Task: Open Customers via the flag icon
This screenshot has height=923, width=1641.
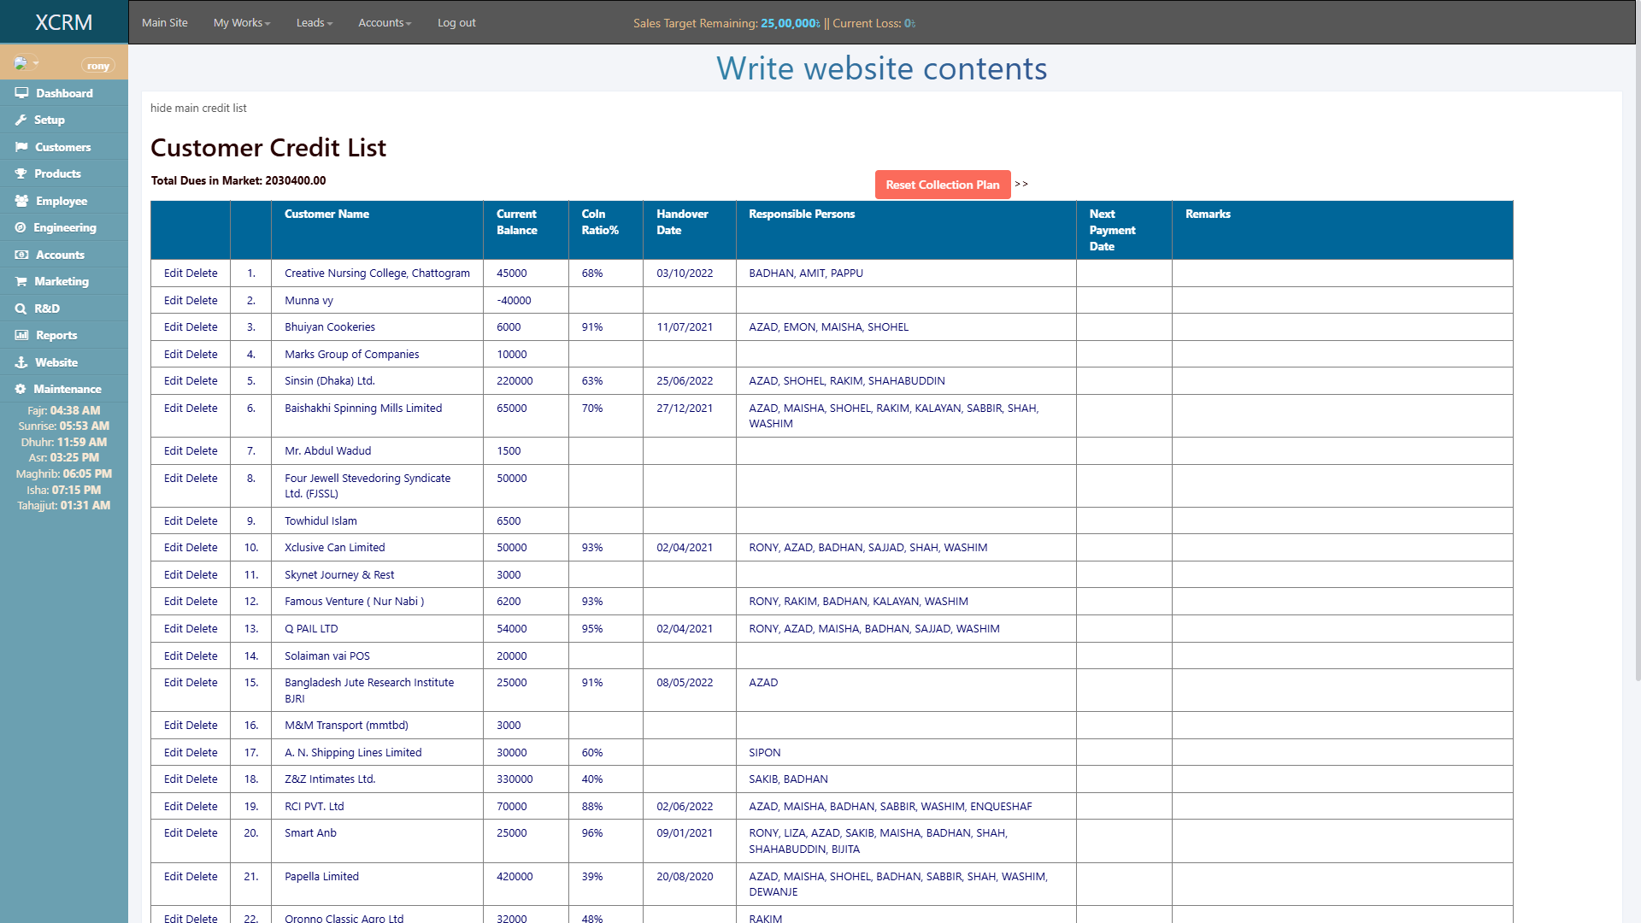Action: (x=22, y=147)
